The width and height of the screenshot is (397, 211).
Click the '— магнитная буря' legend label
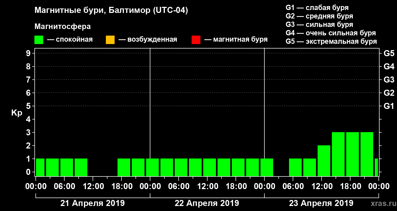pyautogui.click(x=236, y=40)
